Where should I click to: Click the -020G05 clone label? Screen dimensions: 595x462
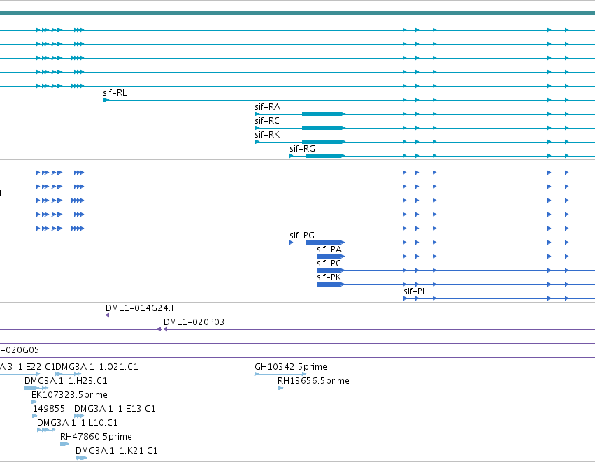pos(20,350)
